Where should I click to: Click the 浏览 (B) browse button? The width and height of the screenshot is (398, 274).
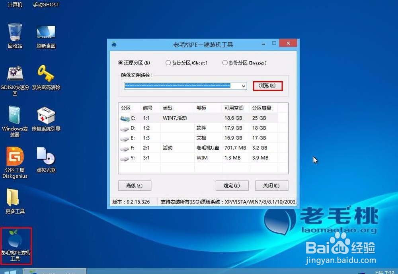tap(267, 86)
